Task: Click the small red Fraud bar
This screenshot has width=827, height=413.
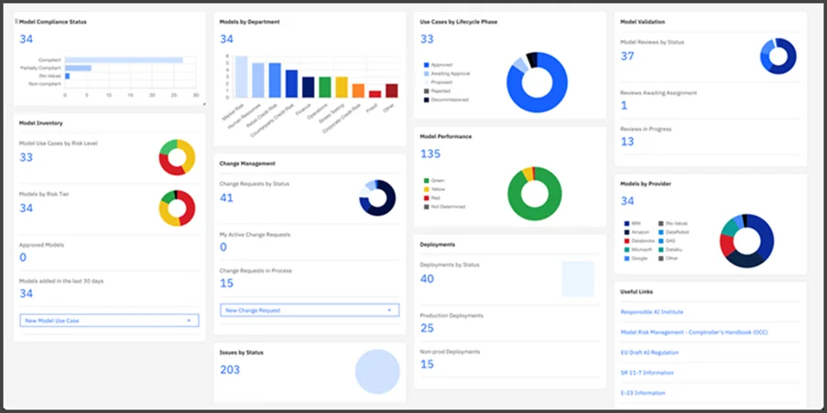Action: pos(375,94)
